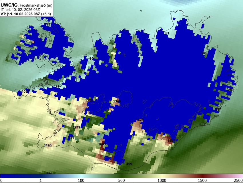Click the legend label '0'
The width and height of the screenshot is (243, 183).
(1, 180)
